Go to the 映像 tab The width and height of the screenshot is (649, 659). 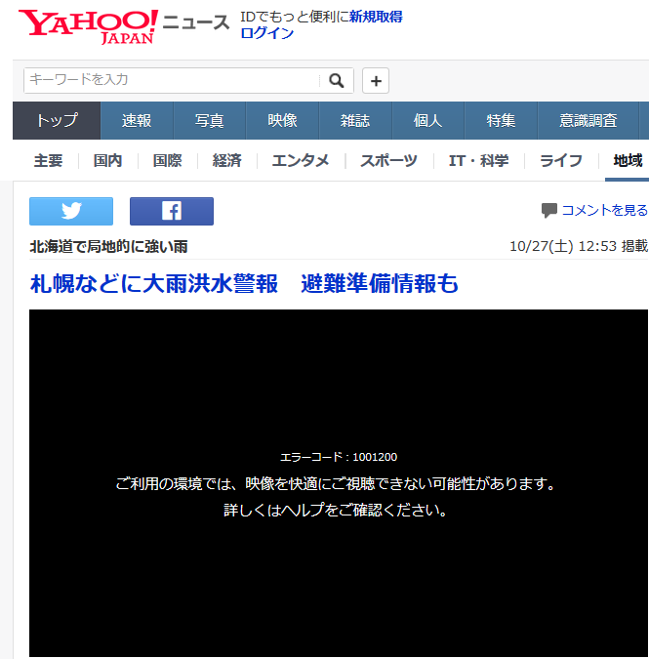[282, 121]
